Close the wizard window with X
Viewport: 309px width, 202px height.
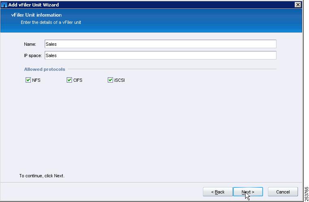298,5
